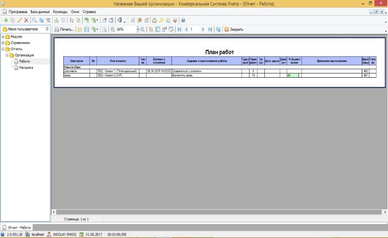This screenshot has height=238, width=388.
Task: Click the horizontal scrollbar left arrow
Action: [54, 212]
